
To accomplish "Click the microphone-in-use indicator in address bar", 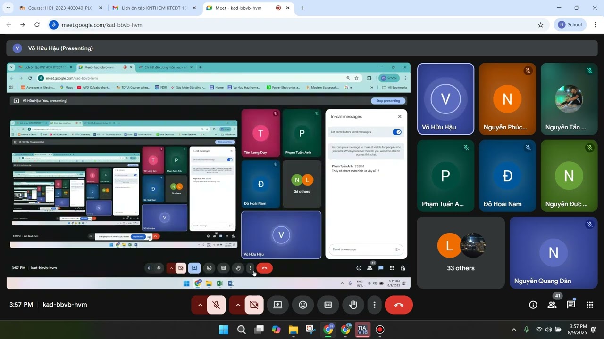I will [x=54, y=25].
